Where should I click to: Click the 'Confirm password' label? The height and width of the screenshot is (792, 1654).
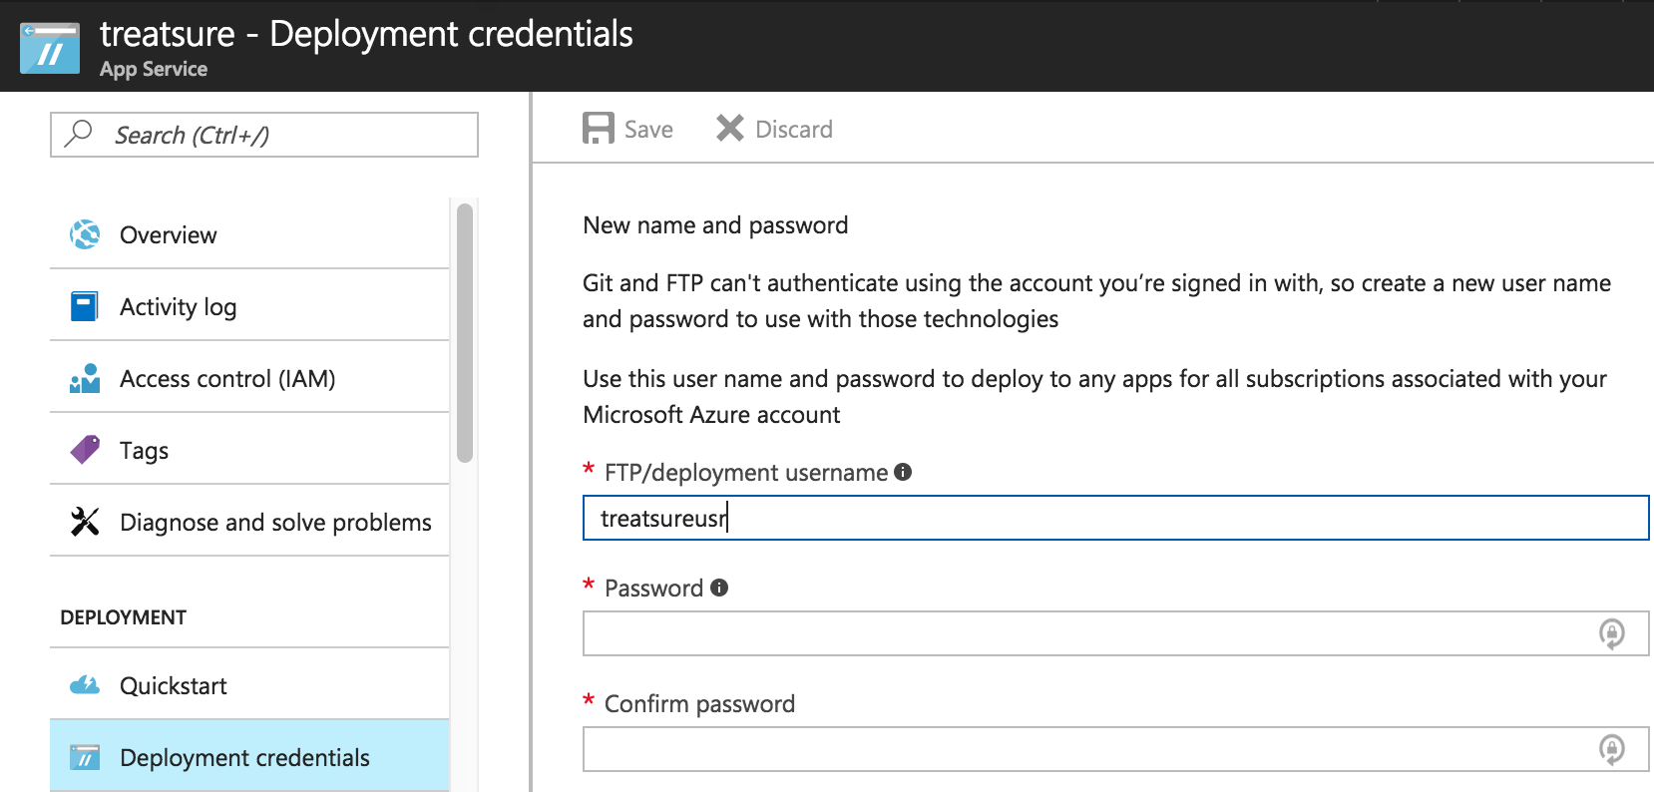coord(699,704)
